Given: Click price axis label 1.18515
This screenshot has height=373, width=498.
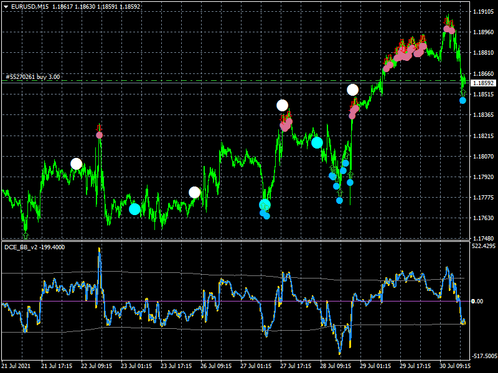Looking at the screenshot, I should 484,94.
